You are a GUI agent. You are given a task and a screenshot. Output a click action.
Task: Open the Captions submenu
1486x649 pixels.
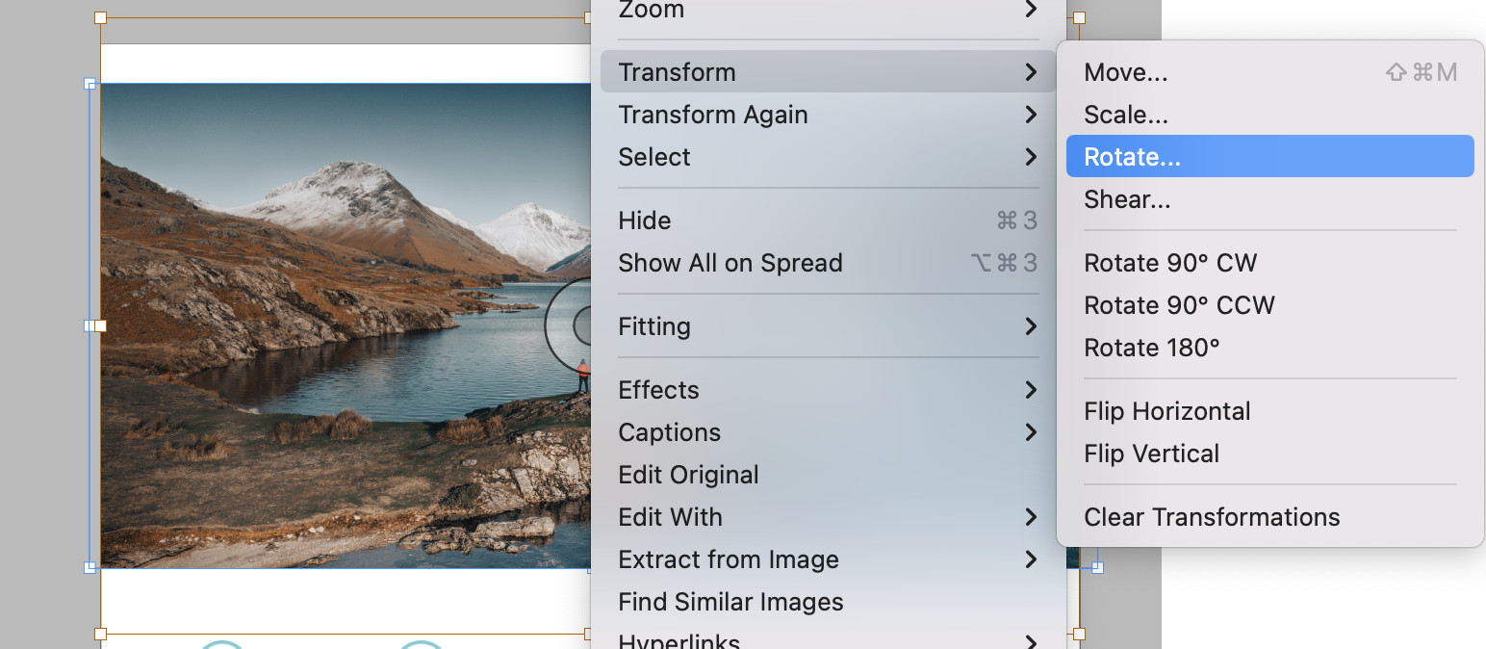(828, 432)
